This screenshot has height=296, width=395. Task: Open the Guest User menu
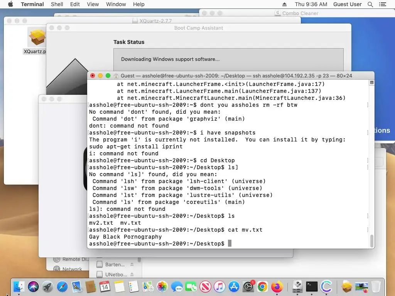(348, 4)
